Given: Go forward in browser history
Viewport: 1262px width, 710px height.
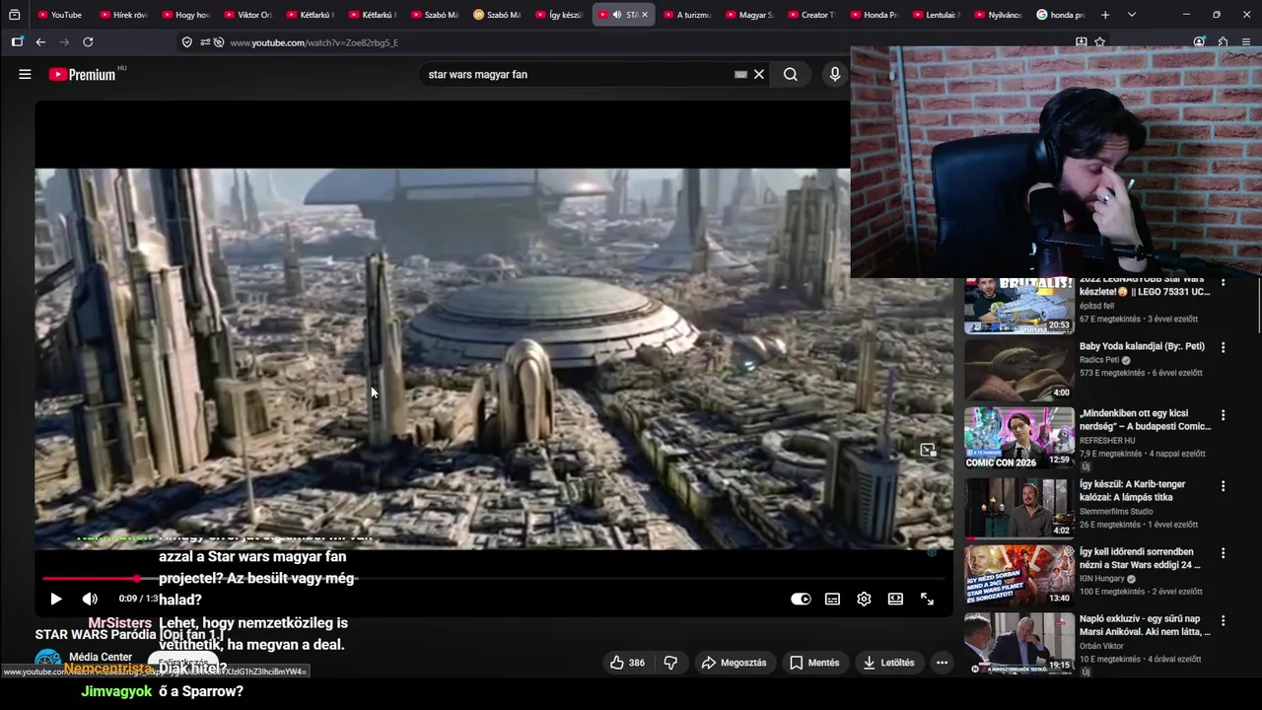Looking at the screenshot, I should 64,42.
